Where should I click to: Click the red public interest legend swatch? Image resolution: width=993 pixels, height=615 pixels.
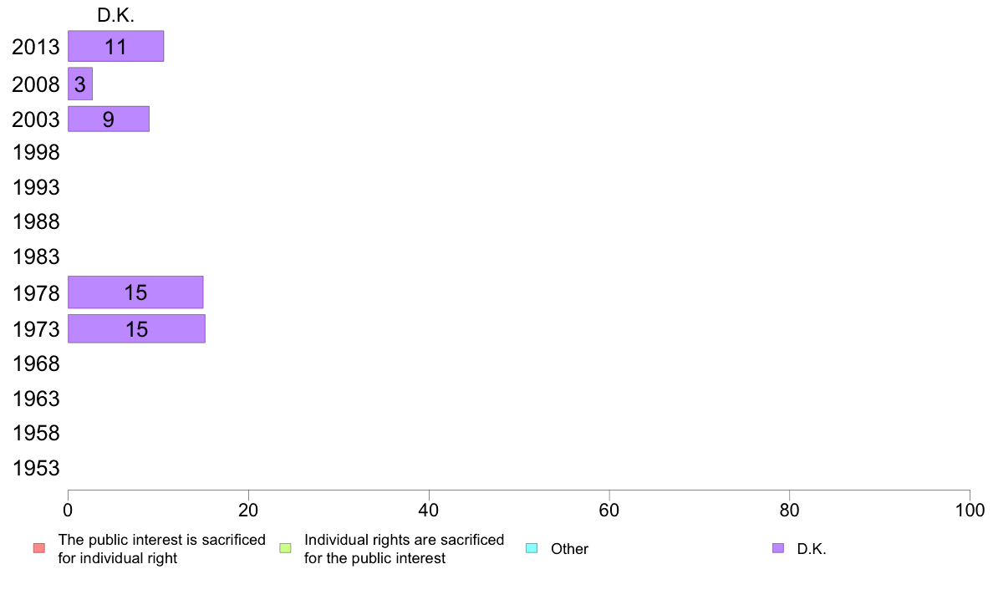39,548
